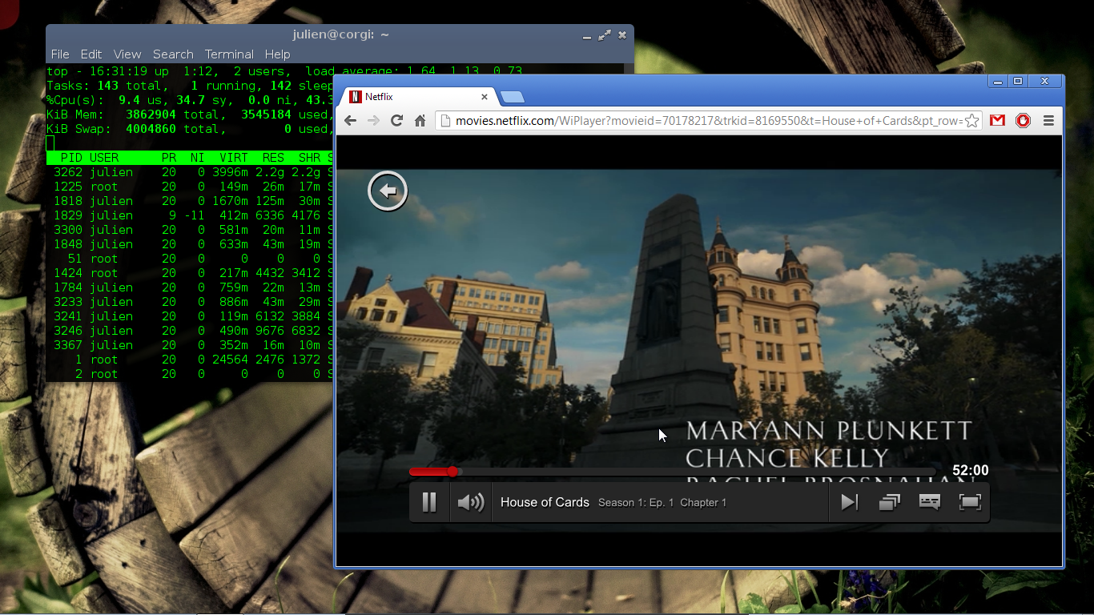
Task: Click the KiB Mem line in terminal
Action: pyautogui.click(x=190, y=115)
